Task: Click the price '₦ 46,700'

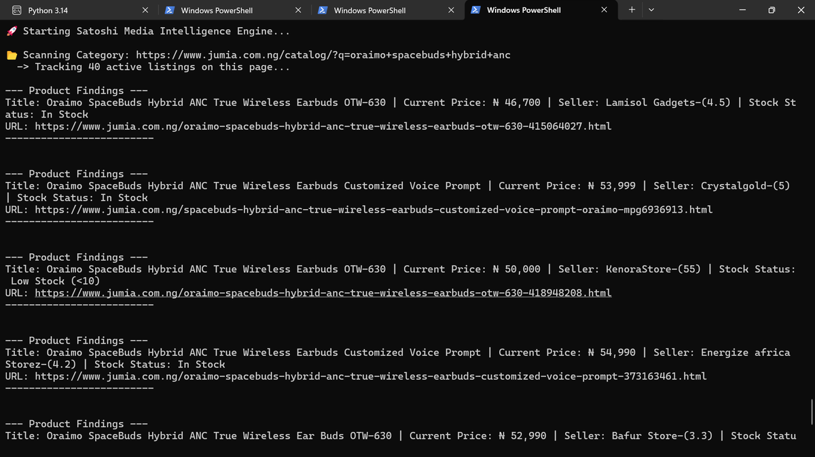Action: click(x=516, y=103)
